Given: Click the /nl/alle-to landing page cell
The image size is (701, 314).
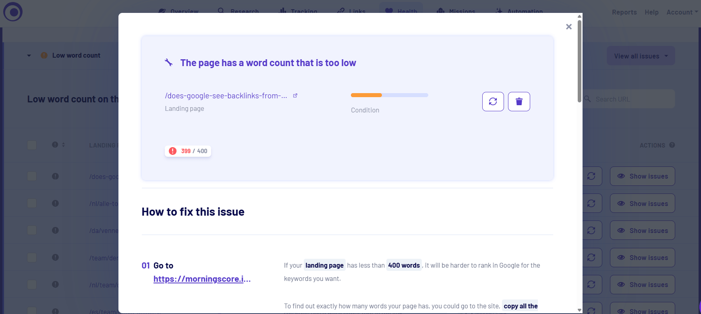Looking at the screenshot, I should click(x=104, y=204).
